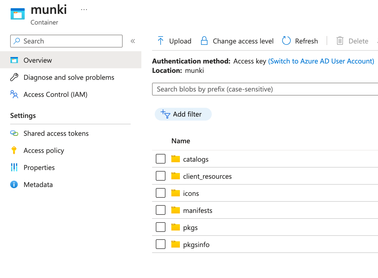Click the Upload arrow icon
This screenshot has height=278, width=378.
tap(161, 41)
